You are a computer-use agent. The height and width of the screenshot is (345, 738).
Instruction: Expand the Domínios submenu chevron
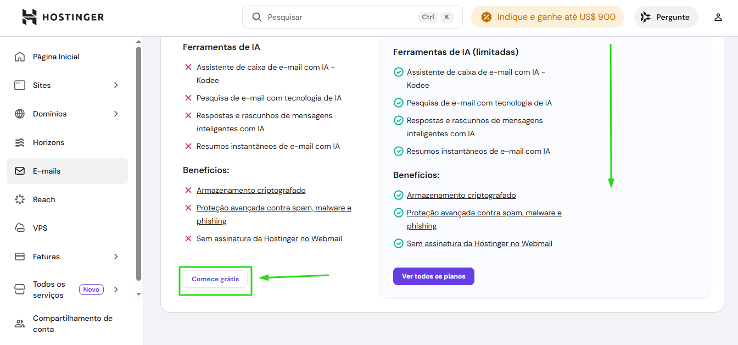point(116,114)
